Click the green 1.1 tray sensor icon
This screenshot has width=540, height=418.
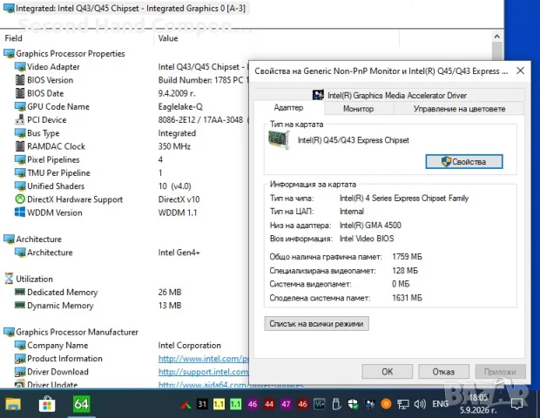click(235, 404)
